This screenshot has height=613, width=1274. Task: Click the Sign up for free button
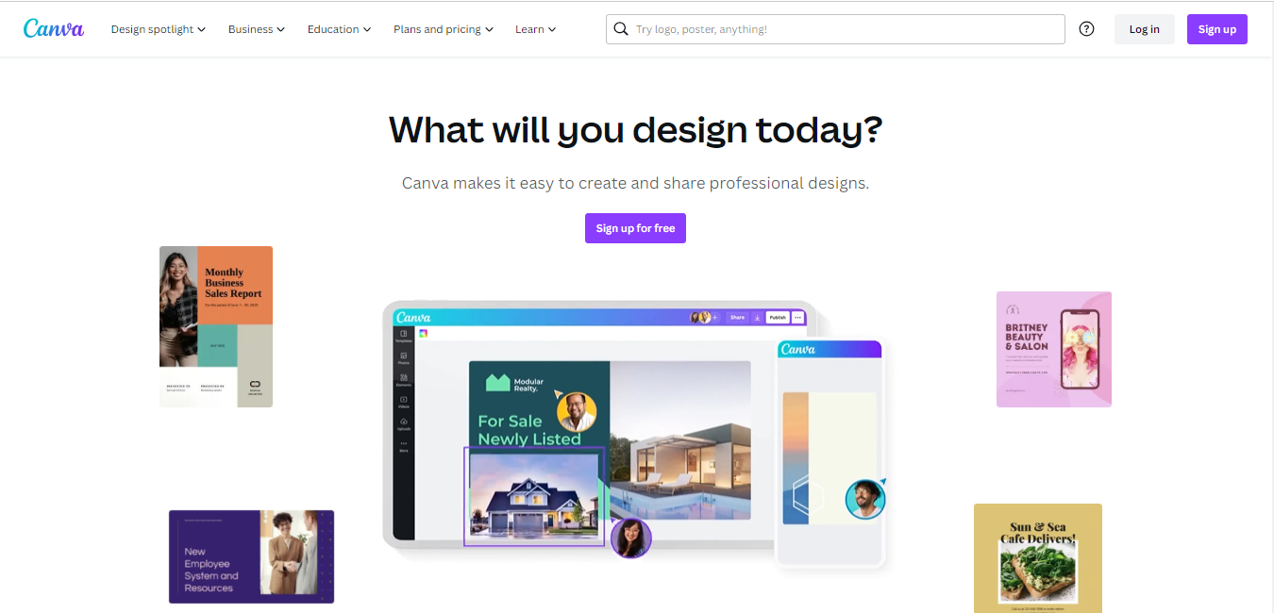[x=635, y=228]
